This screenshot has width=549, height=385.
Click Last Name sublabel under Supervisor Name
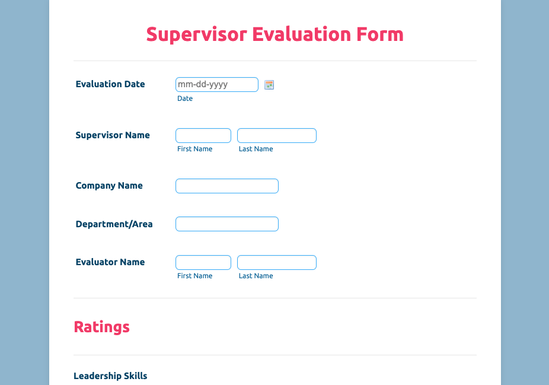click(256, 149)
